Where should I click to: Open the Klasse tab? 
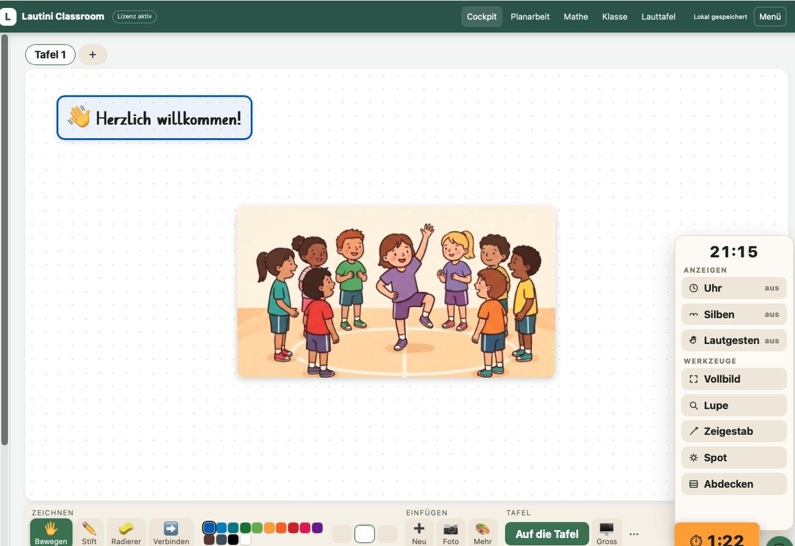615,17
